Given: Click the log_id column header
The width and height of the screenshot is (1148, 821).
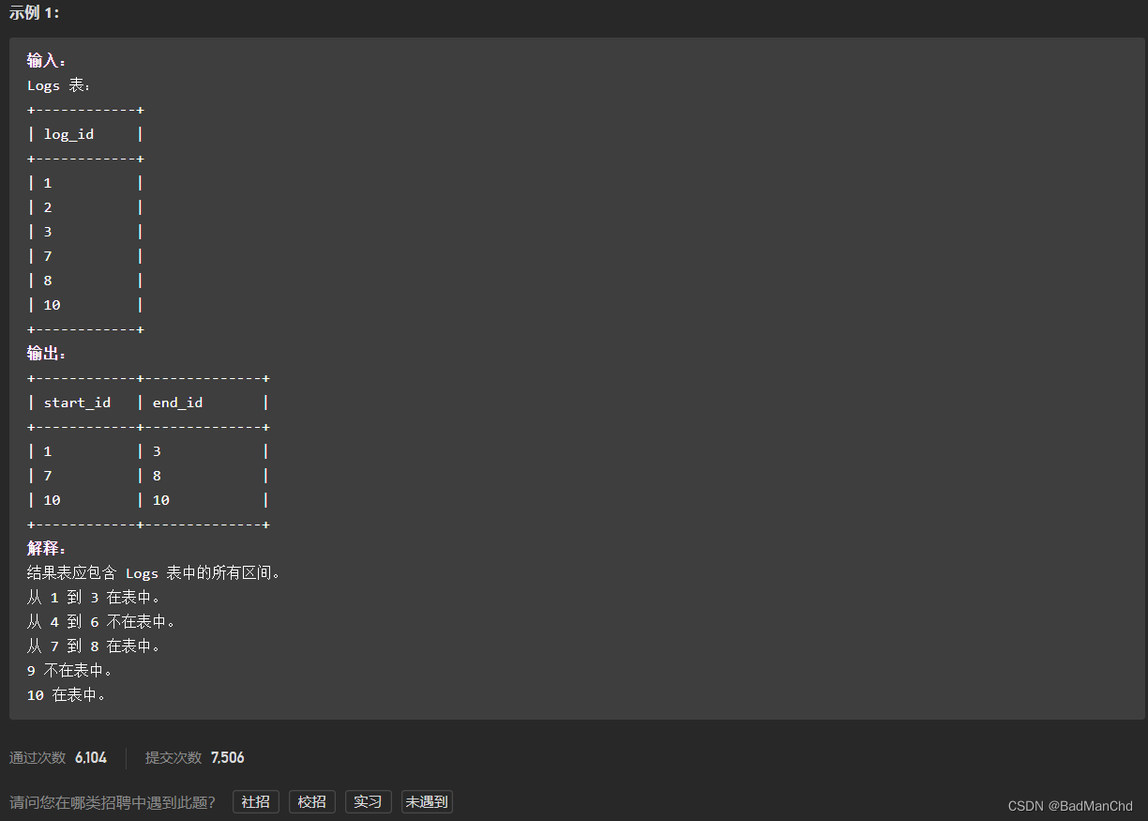Looking at the screenshot, I should tap(69, 134).
